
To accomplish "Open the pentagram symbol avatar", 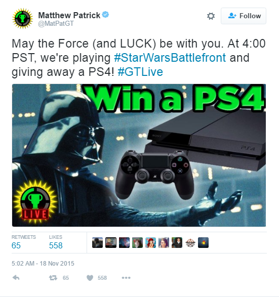I will click(190, 243).
